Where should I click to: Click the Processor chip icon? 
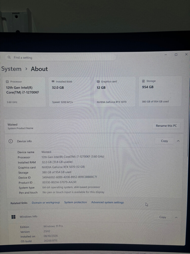7,82
